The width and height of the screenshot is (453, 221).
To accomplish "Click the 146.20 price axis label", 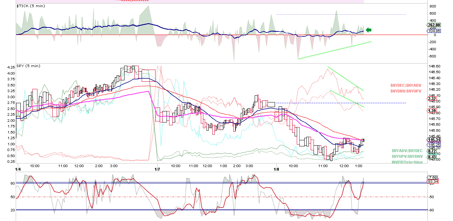I will pos(434,90).
